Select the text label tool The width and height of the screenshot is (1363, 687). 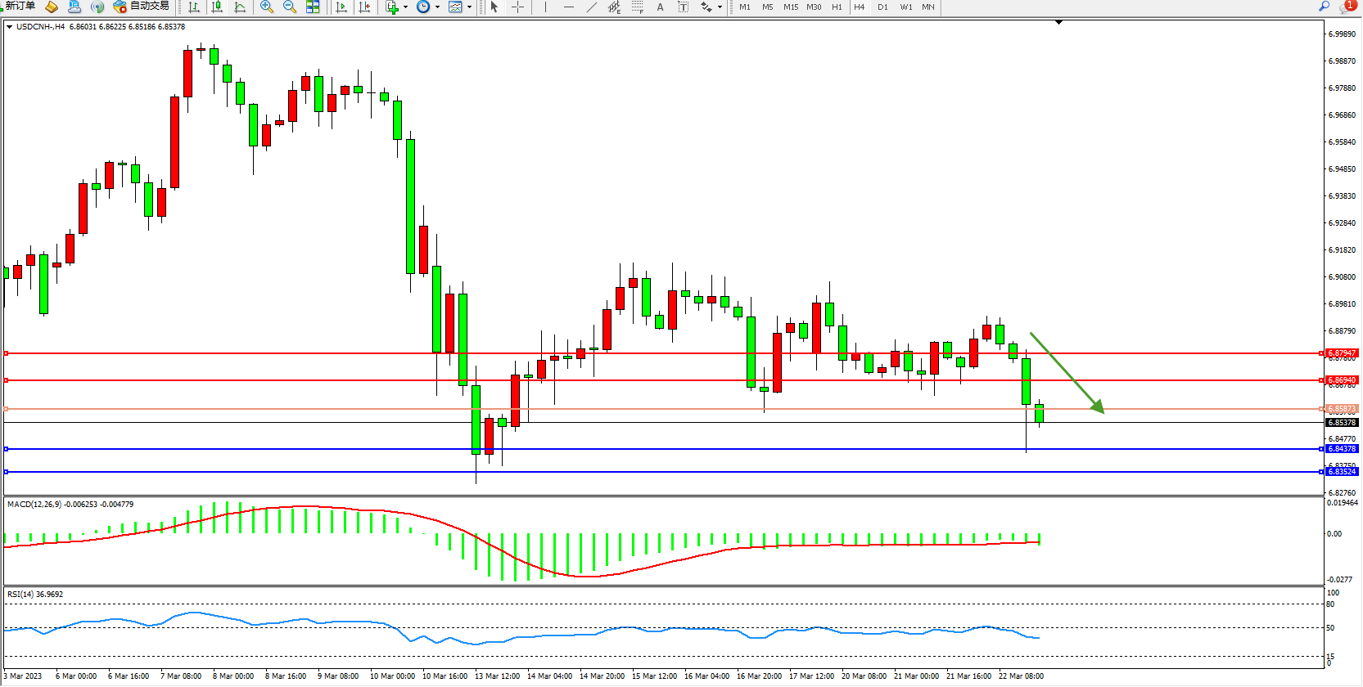tap(661, 7)
